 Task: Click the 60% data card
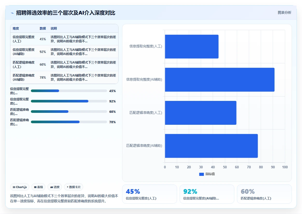264,194
